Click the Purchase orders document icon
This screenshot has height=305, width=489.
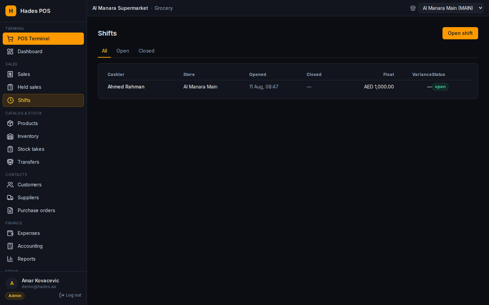10,210
